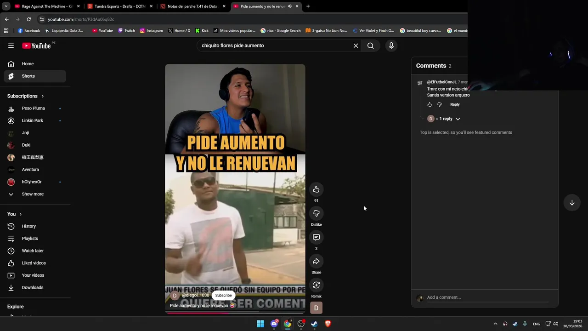
Task: Open the Linkin Park subscription
Action: coord(35,120)
